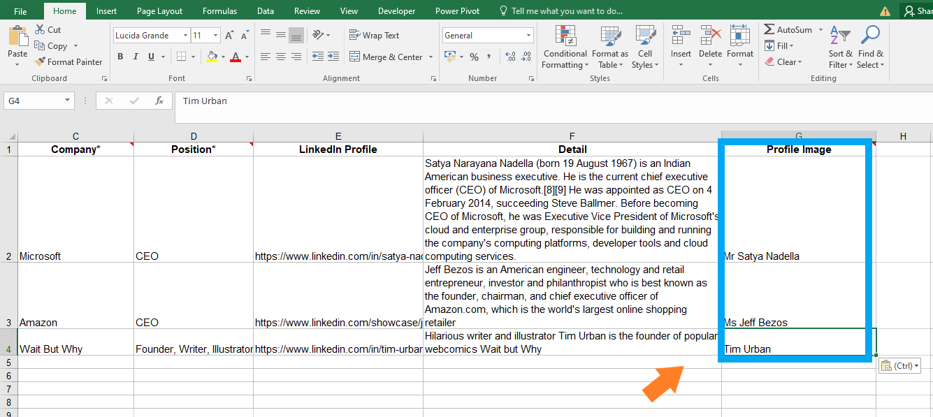The width and height of the screenshot is (933, 417).
Task: Increase font size with large A icon
Action: click(231, 35)
